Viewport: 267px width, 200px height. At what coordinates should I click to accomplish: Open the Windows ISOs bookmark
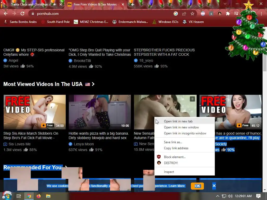pos(165,22)
